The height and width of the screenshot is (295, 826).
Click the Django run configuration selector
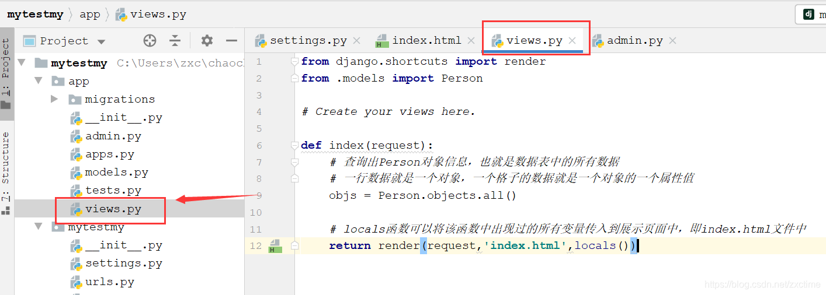[x=811, y=15]
